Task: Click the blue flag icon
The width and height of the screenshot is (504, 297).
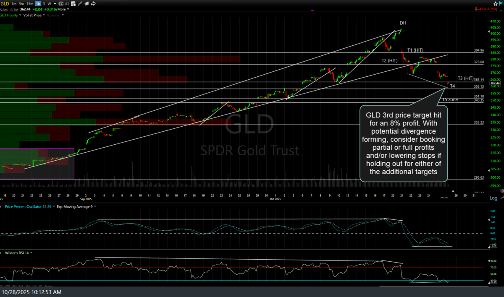Action: pyautogui.click(x=501, y=3)
